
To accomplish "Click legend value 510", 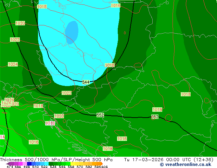I will click(x=36, y=167).
